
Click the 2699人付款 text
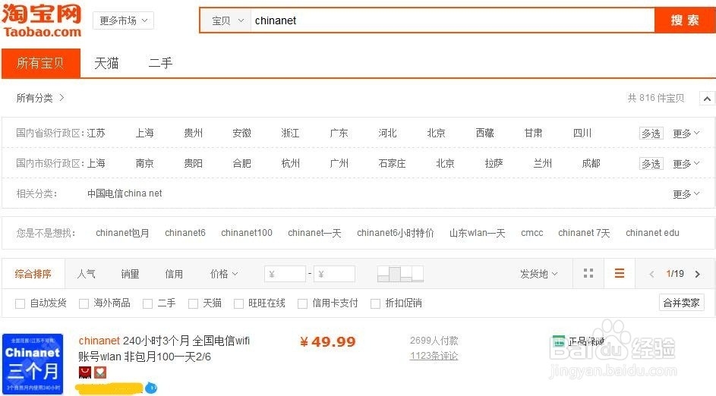pos(434,341)
